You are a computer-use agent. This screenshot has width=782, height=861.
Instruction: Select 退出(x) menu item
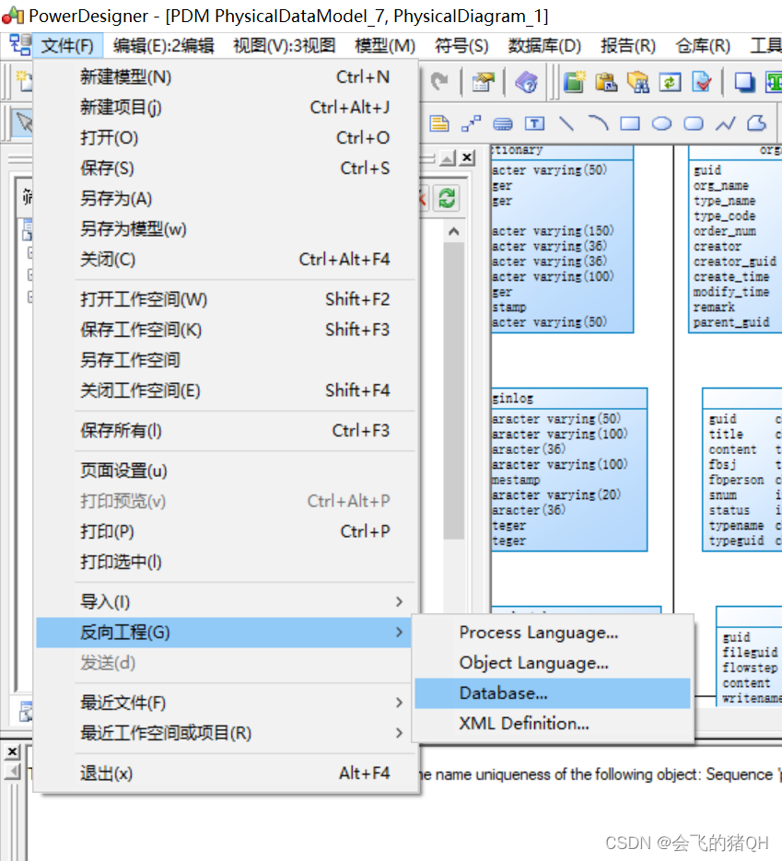tap(224, 774)
